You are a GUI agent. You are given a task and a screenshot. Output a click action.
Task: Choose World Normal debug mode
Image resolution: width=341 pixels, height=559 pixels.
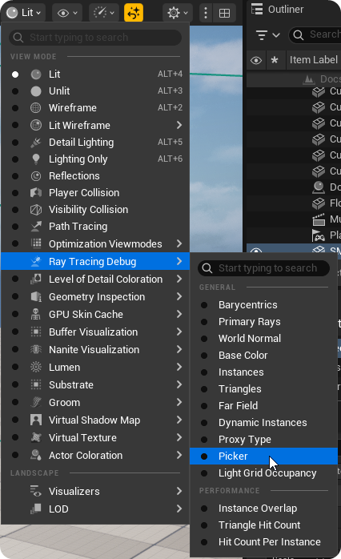click(263, 338)
